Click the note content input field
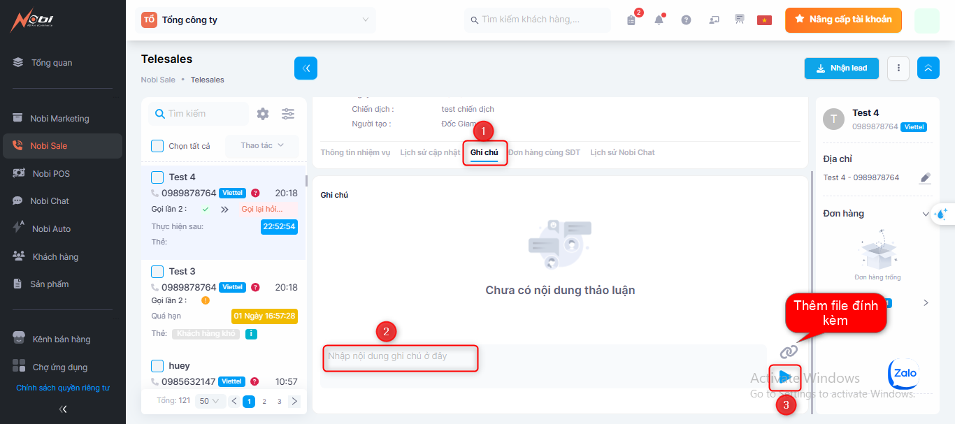 pos(400,357)
